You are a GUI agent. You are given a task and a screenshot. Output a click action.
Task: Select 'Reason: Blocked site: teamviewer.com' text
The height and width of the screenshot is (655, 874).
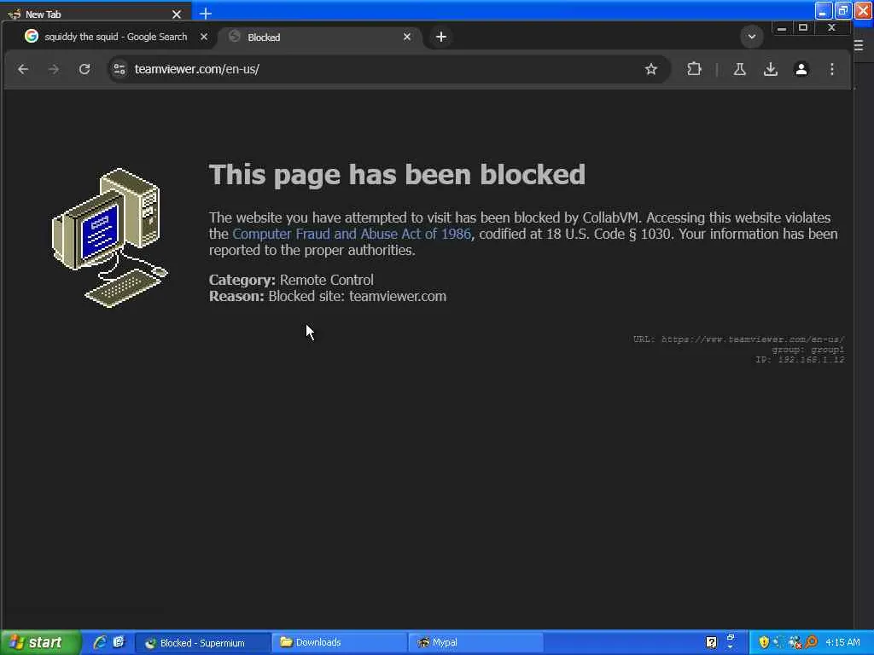coord(328,296)
